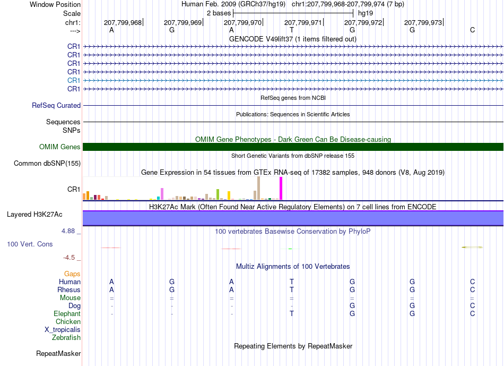Screen dimensions: 504x366
Task: Click the olive conservation arrow marker
Action: tap(472, 247)
